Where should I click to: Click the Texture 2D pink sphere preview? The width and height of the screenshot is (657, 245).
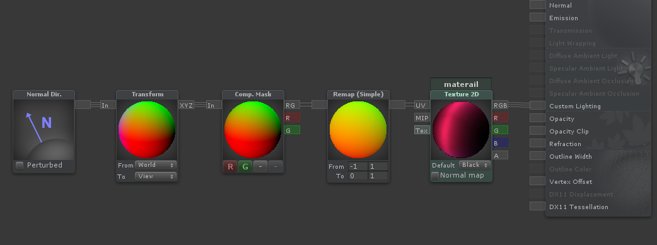[x=461, y=129]
